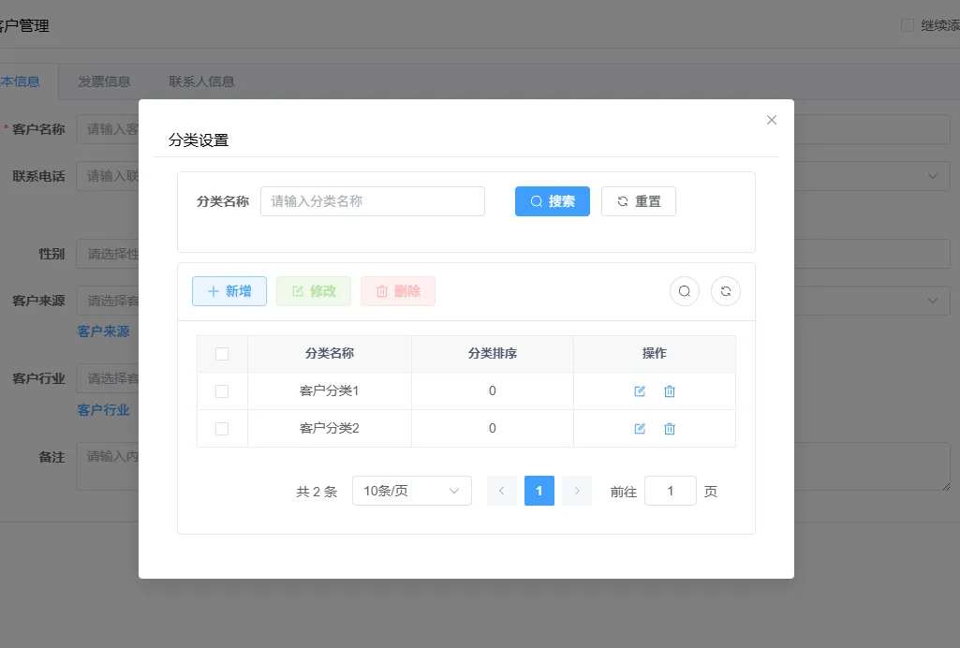Focus the 分类名称 search input field

373,201
